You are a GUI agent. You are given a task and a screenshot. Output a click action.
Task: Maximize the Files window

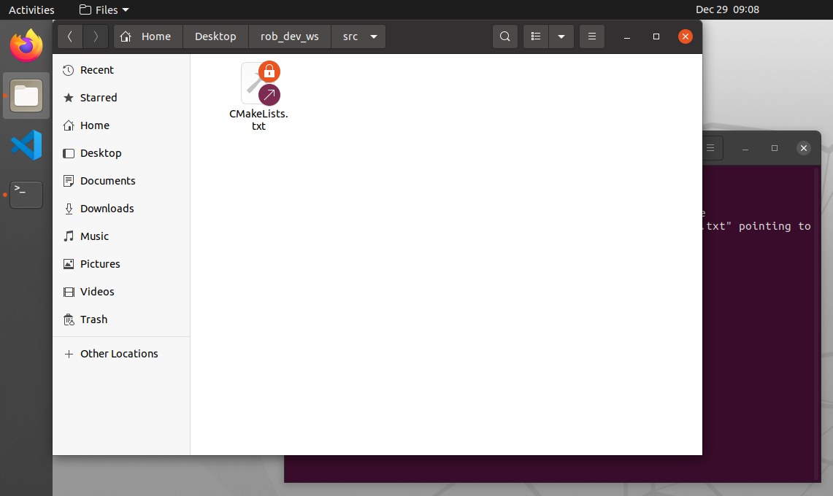tap(656, 36)
